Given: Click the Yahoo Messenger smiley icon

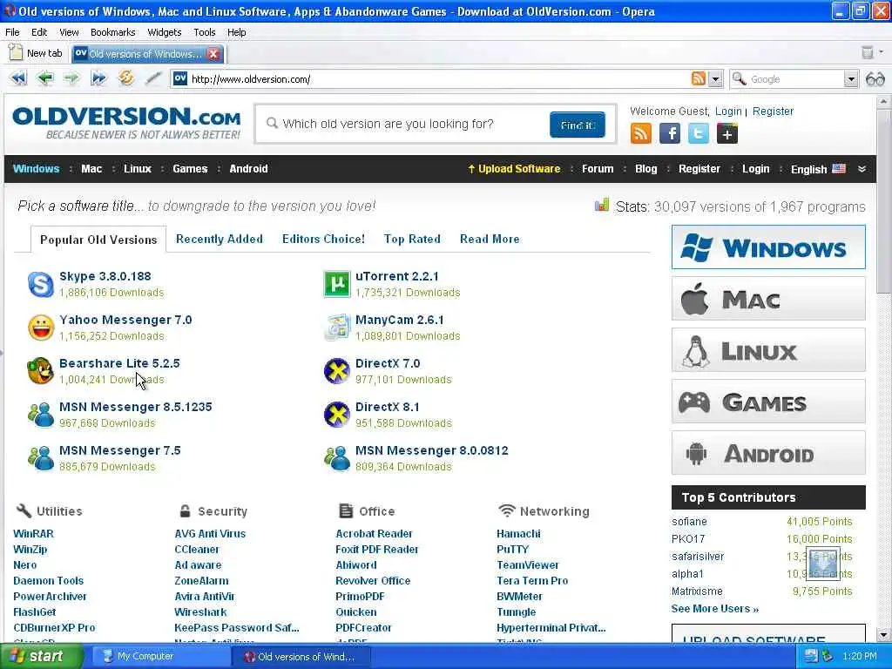Looking at the screenshot, I should tap(41, 328).
